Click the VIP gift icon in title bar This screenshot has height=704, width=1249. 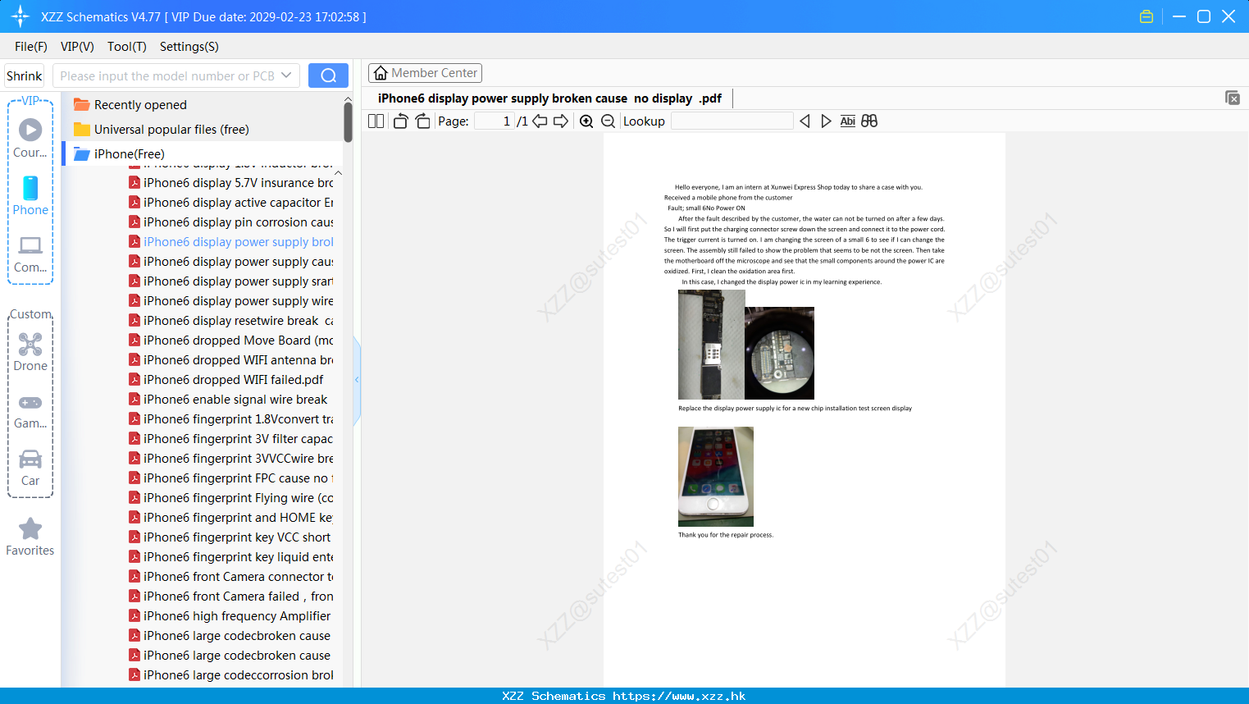(x=1146, y=16)
